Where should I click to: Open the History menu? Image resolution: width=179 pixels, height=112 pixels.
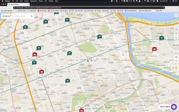tap(27, 1)
